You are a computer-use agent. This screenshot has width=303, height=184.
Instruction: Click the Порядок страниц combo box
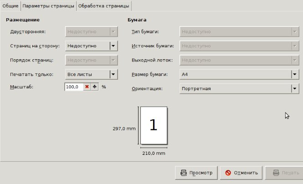click(92, 60)
